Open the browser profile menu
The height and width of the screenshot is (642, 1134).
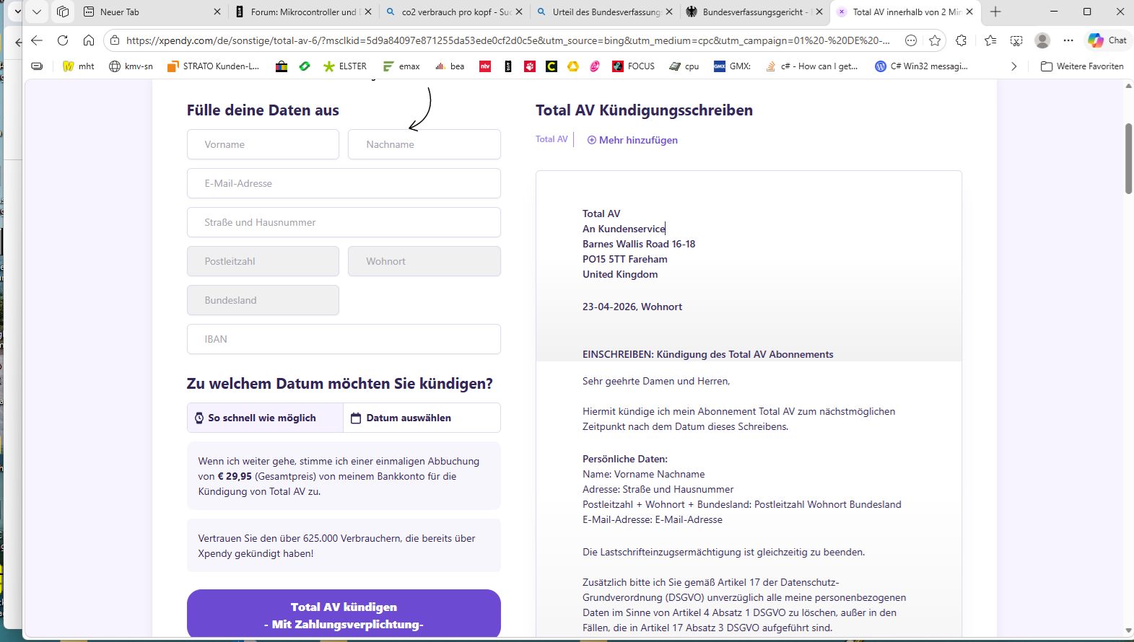point(1042,40)
